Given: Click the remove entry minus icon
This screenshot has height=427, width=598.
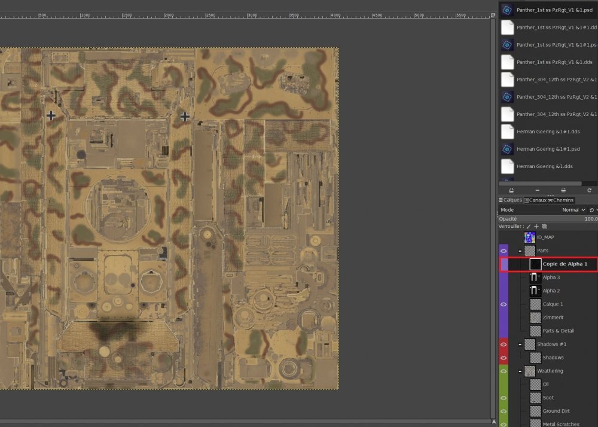Looking at the screenshot, I should click(x=537, y=190).
